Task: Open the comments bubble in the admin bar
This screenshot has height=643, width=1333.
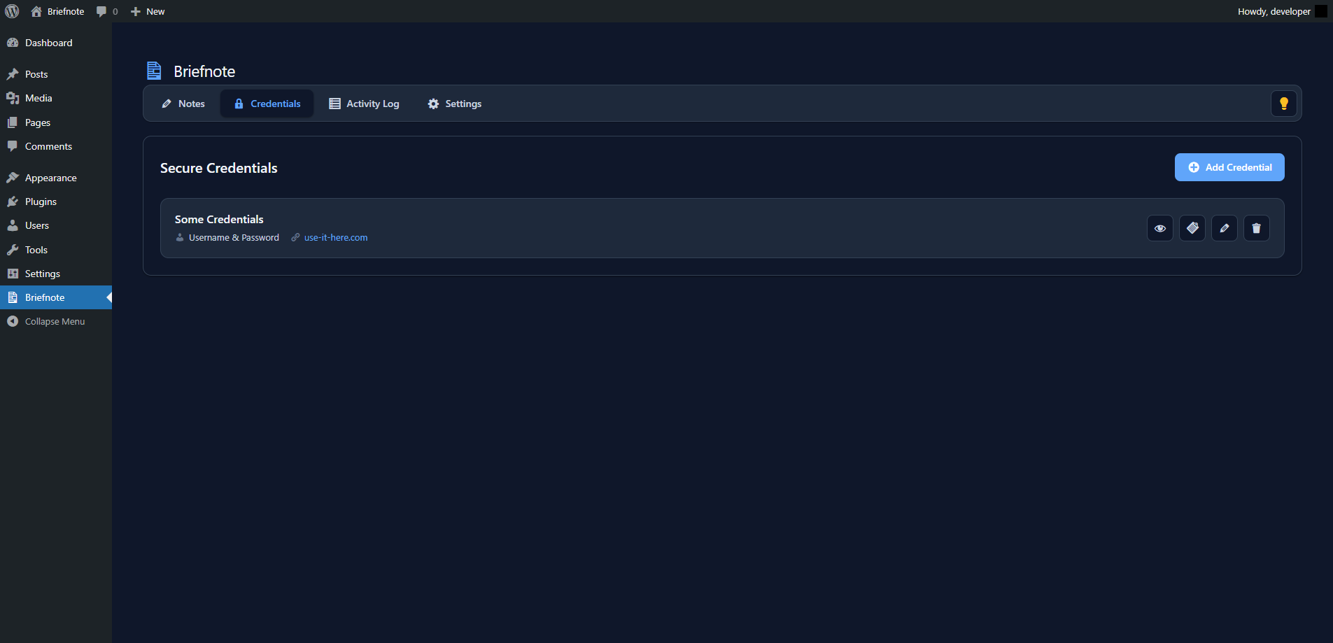Action: 107,11
